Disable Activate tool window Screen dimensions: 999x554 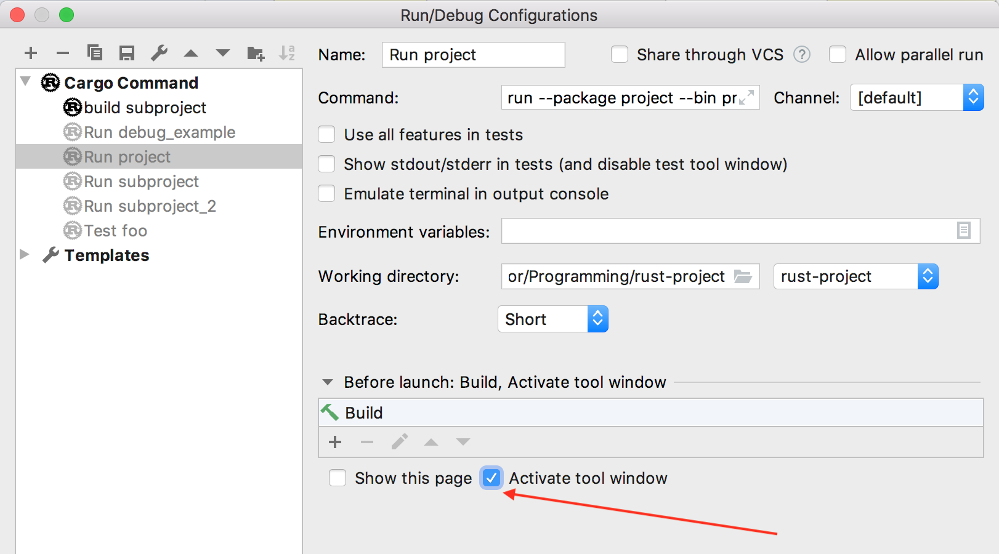[491, 478]
